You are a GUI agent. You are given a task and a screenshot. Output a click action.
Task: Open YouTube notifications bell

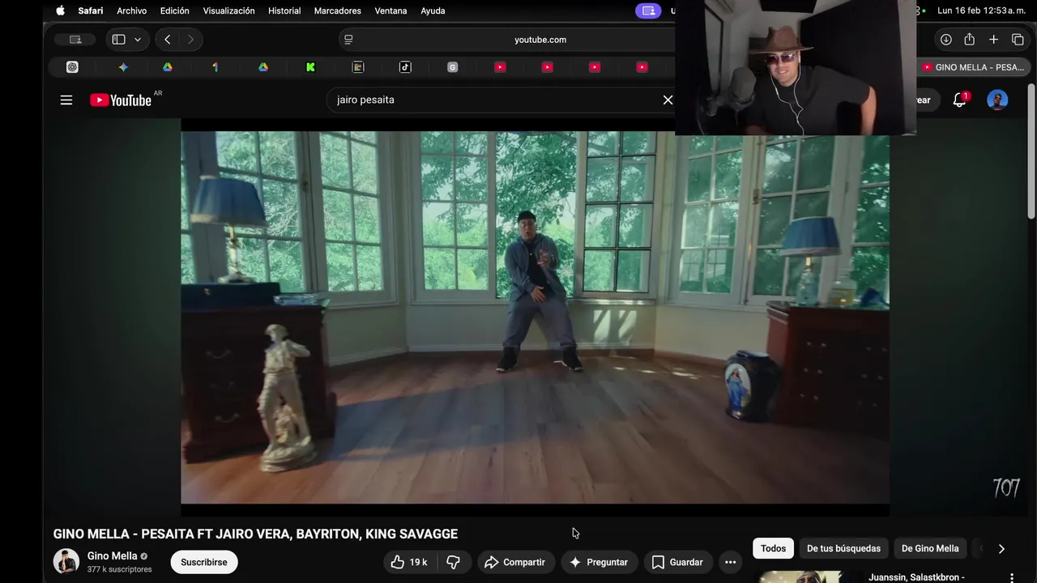pos(959,100)
